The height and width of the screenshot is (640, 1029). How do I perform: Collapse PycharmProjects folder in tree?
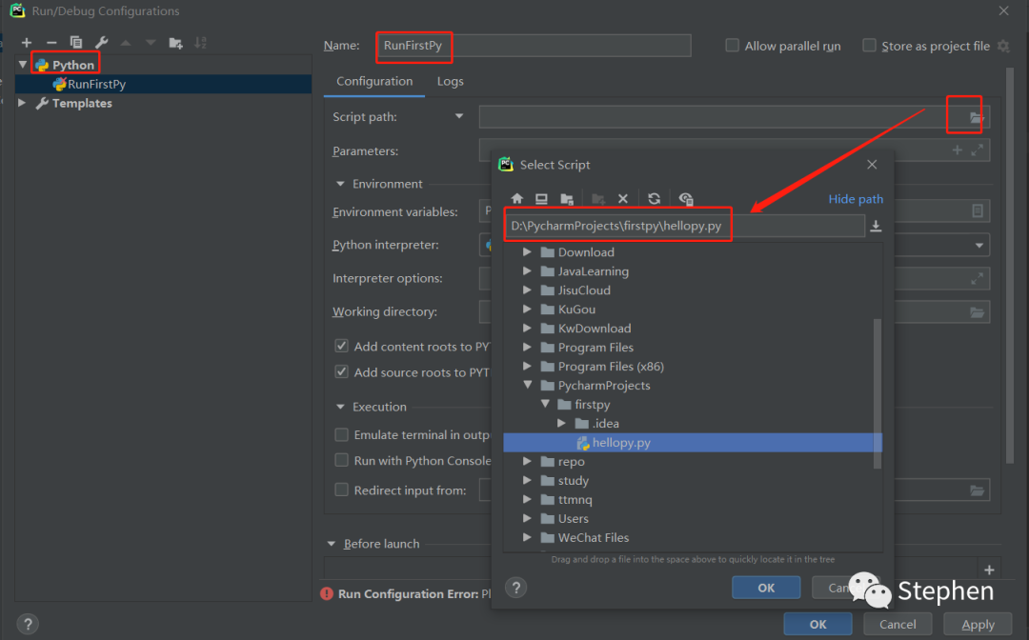528,385
